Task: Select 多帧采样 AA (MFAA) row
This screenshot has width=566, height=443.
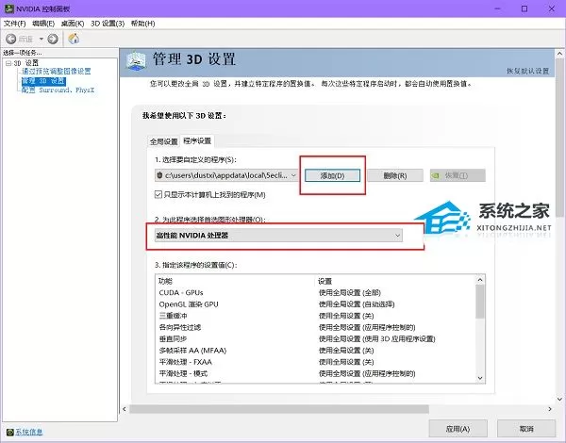Action: point(317,351)
